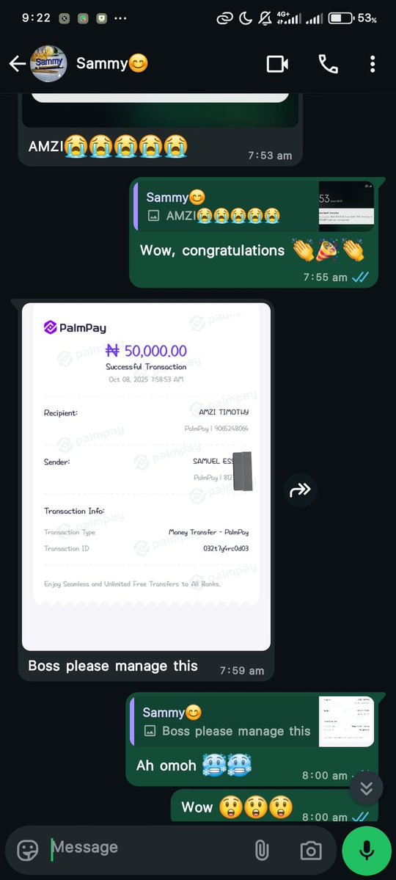
Task: Open Sammy's profile picture
Action: [x=48, y=64]
